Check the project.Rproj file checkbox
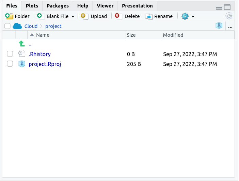 coord(10,64)
